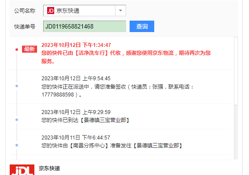Screen dimensions: 249x175
Task: Click message 已到达【景德镇三宝营业部】
Action: pos(85,120)
